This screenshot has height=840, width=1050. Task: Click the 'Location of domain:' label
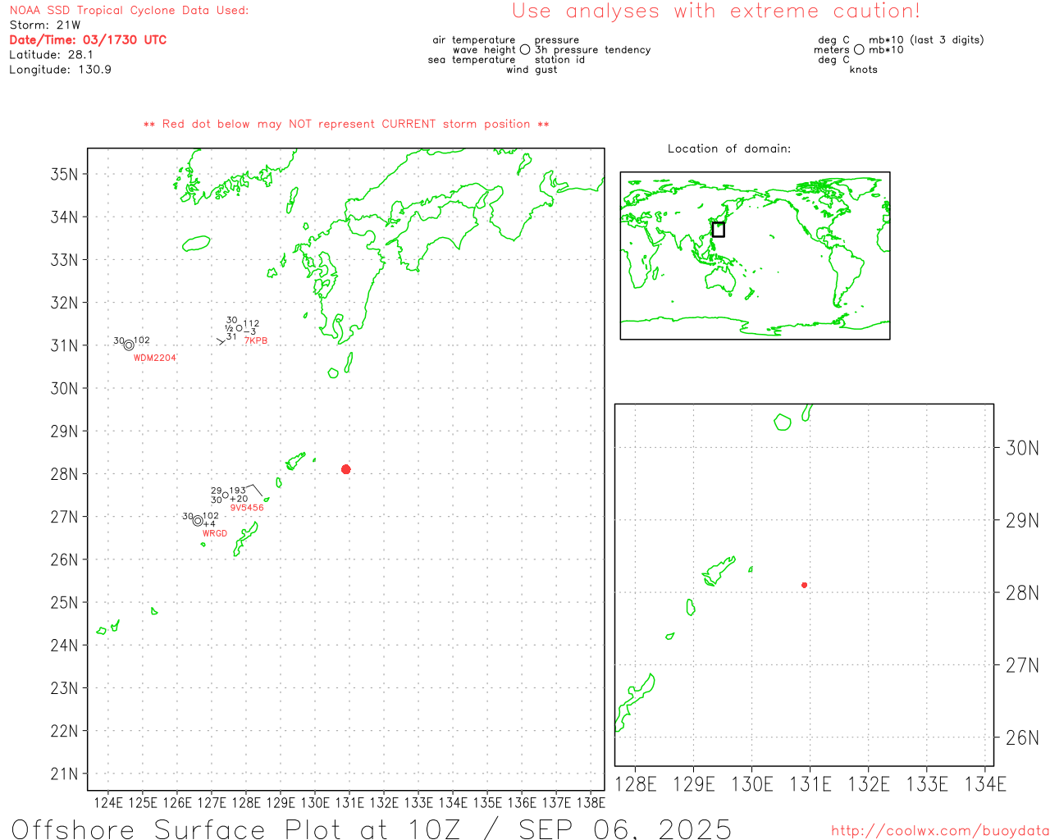[x=729, y=148]
